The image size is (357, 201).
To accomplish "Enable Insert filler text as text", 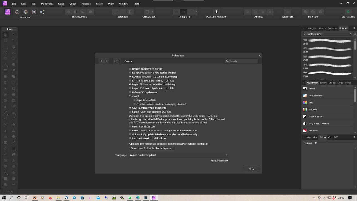I will (130, 126).
